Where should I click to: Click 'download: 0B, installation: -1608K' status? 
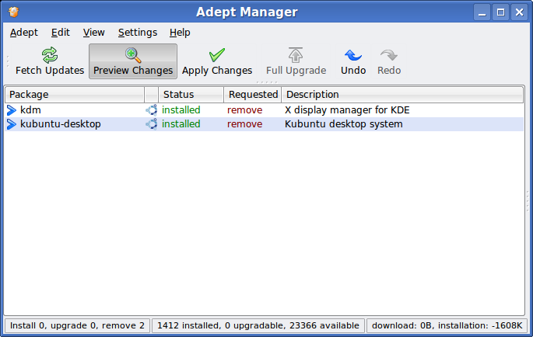[x=447, y=326]
